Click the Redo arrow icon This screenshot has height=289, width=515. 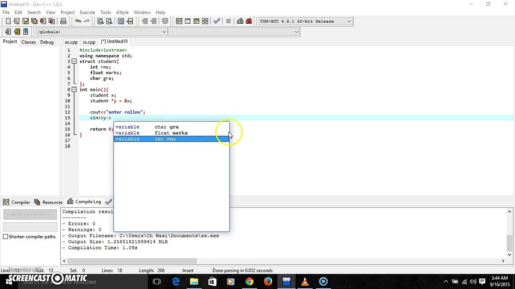point(87,21)
